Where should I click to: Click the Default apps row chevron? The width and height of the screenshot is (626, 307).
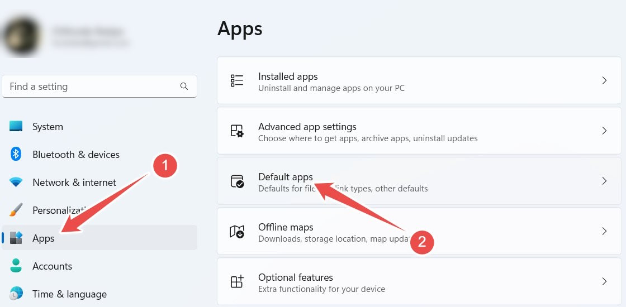pos(604,181)
